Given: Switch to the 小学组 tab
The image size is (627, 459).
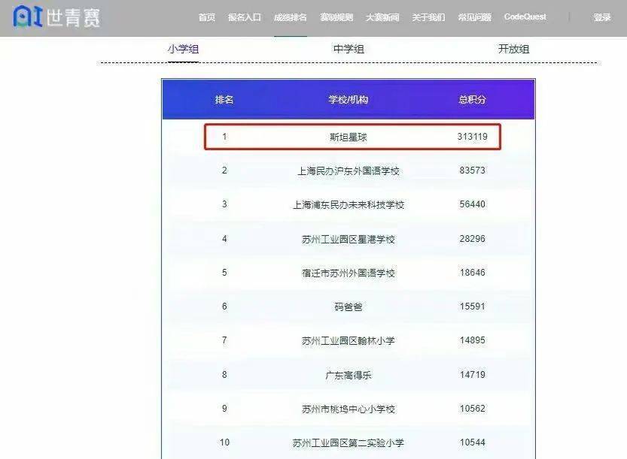Looking at the screenshot, I should [183, 49].
